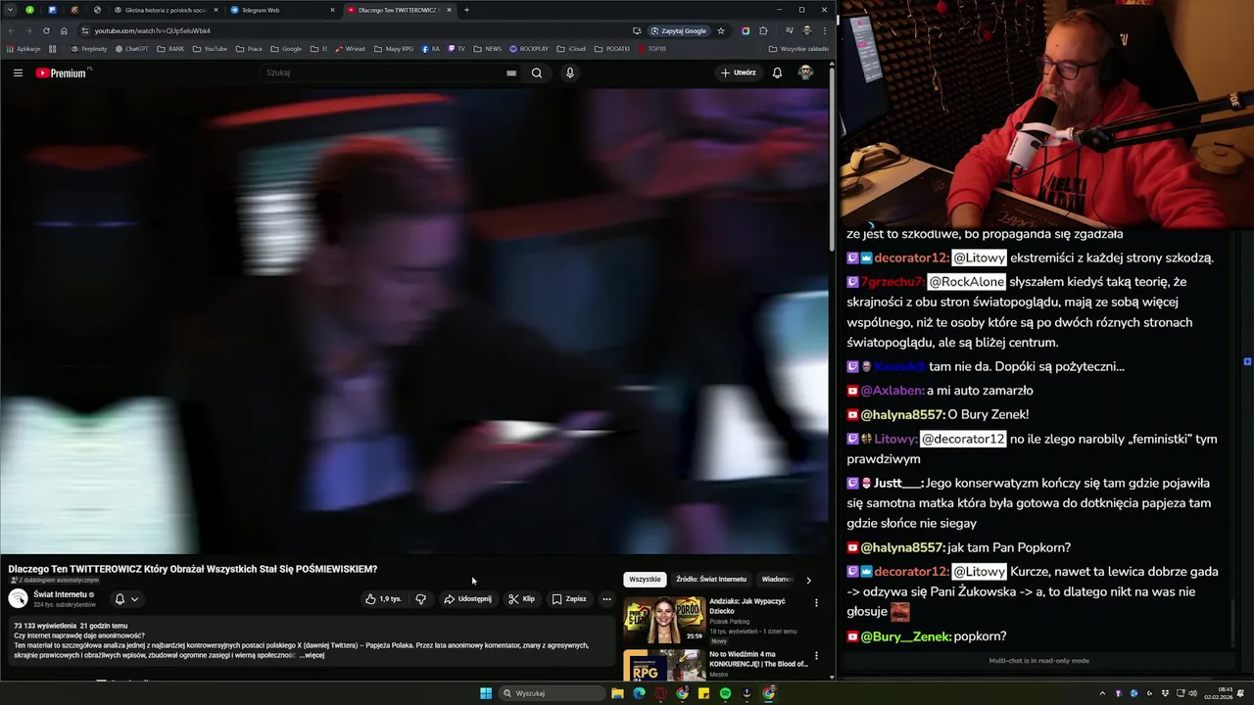Open the BANK bookmarks folder
Image resolution: width=1254 pixels, height=705 pixels.
[170, 48]
